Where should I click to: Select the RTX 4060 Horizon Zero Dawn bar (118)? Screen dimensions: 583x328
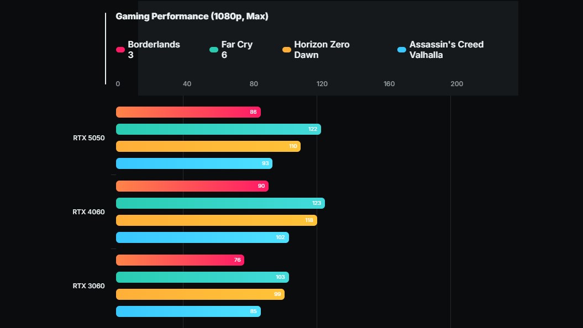tap(217, 220)
